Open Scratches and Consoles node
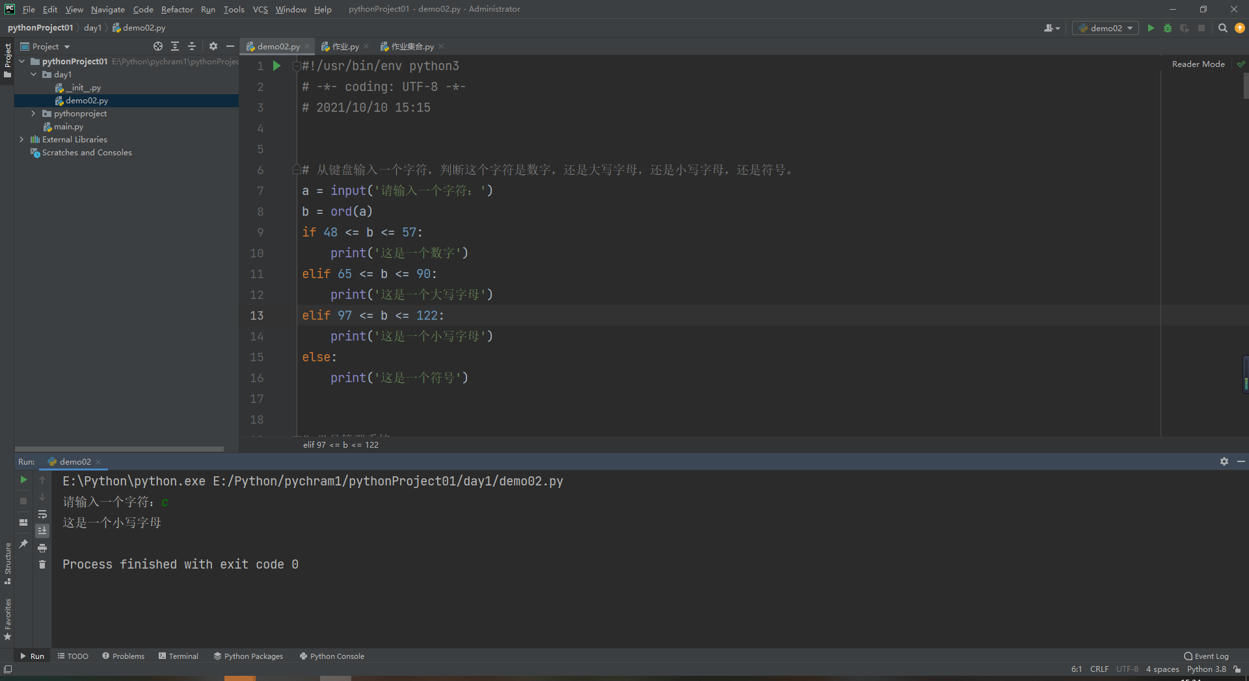 tap(81, 152)
